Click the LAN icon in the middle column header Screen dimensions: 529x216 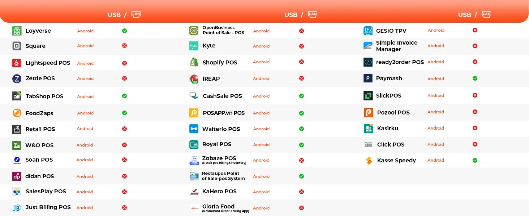pyautogui.click(x=313, y=14)
